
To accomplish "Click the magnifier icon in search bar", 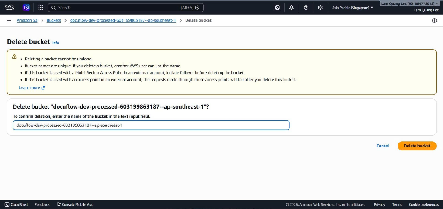I will (53, 8).
